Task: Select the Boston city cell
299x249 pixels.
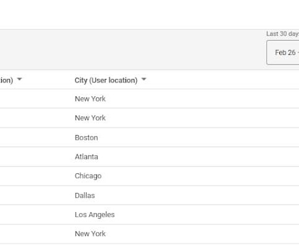Action: tap(86, 137)
